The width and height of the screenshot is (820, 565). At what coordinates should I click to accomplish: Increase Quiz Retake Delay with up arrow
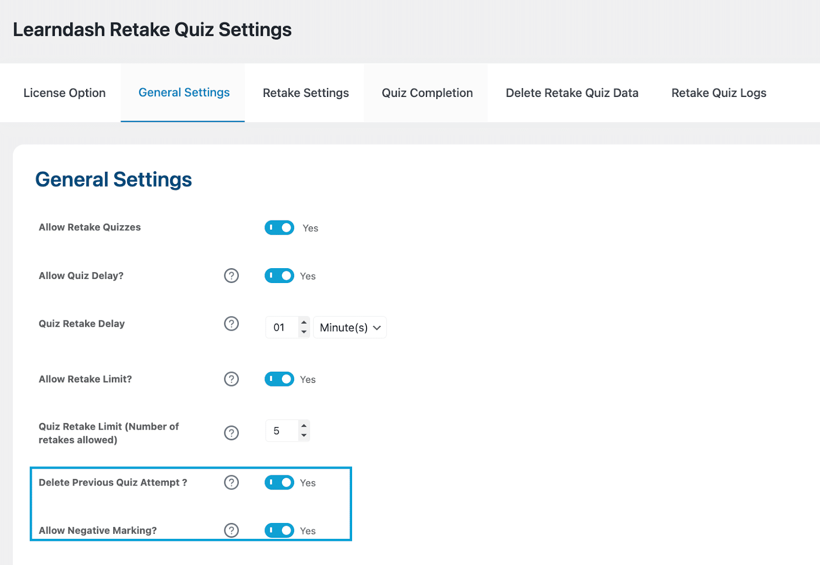(x=304, y=322)
